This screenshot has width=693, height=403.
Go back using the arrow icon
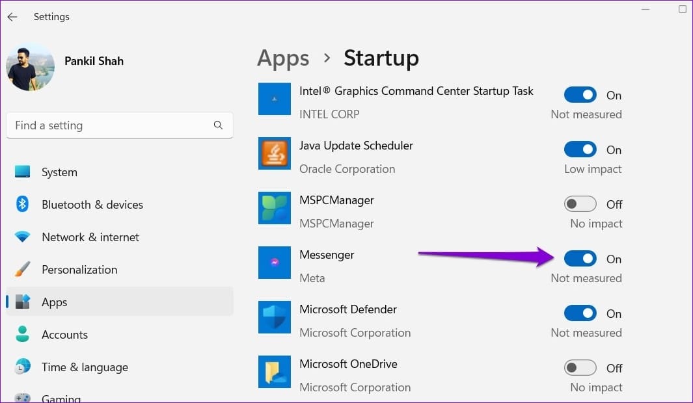[12, 17]
